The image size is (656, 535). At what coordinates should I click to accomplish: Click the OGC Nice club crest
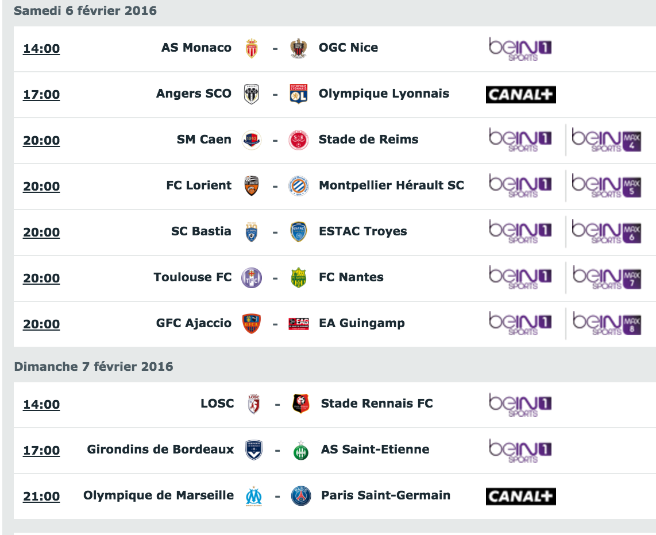(x=298, y=48)
